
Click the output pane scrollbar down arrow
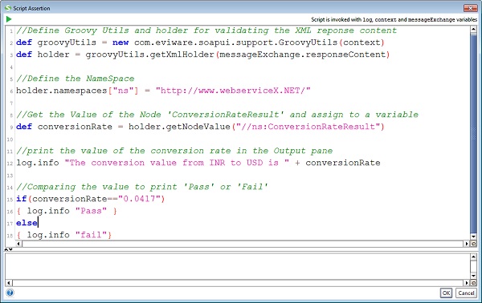click(473, 276)
